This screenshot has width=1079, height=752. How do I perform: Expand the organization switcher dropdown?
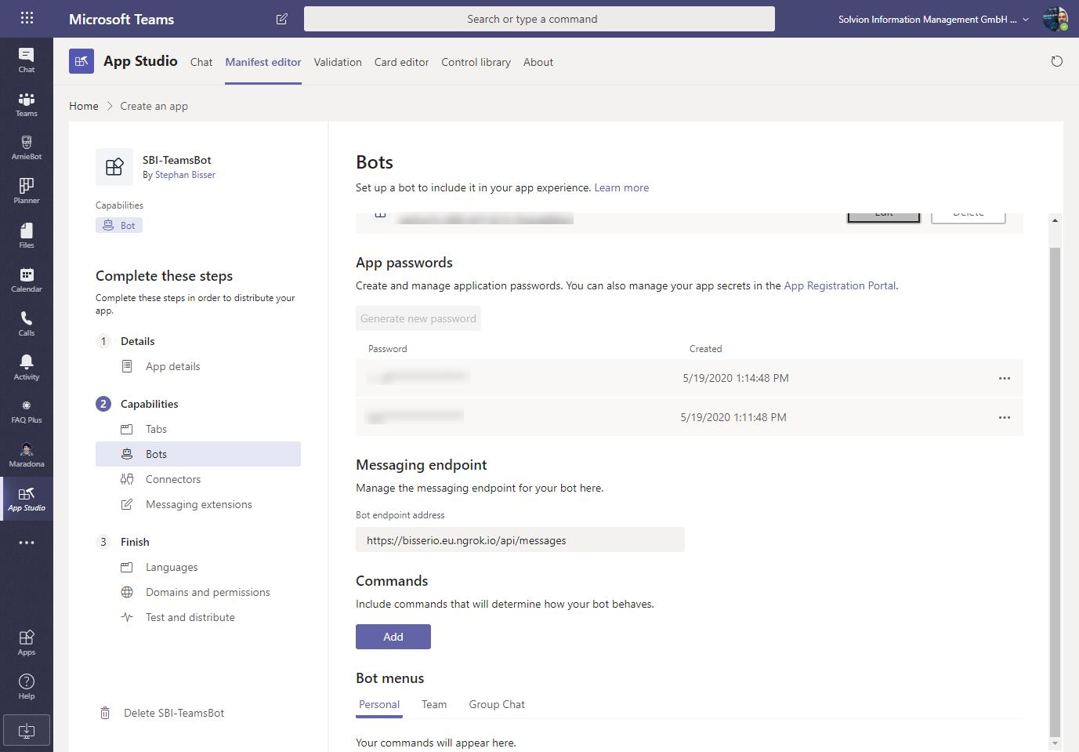[x=1026, y=20]
